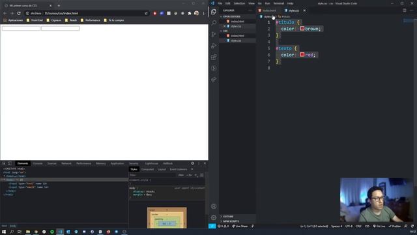Screen dimensions: 417x235
Task: Open the VS Code Edit menu
Action: click(227, 3)
